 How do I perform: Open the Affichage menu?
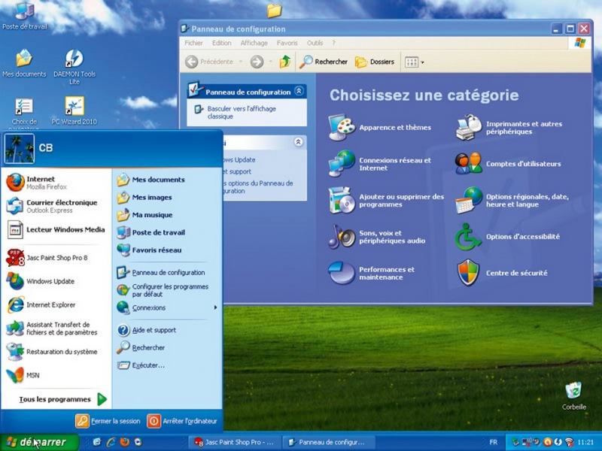pyautogui.click(x=254, y=43)
